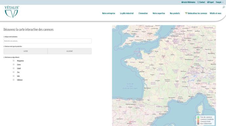The image size is (226, 126).
Task: Check the Cobalt checkbox
Action: coord(13,68)
